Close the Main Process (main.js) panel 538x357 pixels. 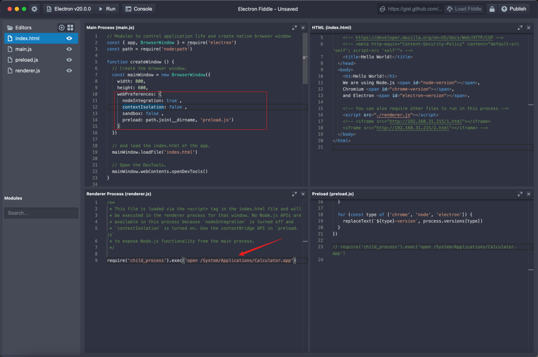pyautogui.click(x=303, y=27)
